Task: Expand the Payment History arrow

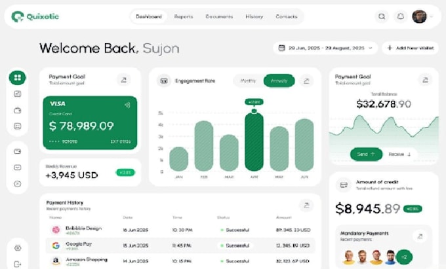Action: (306, 205)
